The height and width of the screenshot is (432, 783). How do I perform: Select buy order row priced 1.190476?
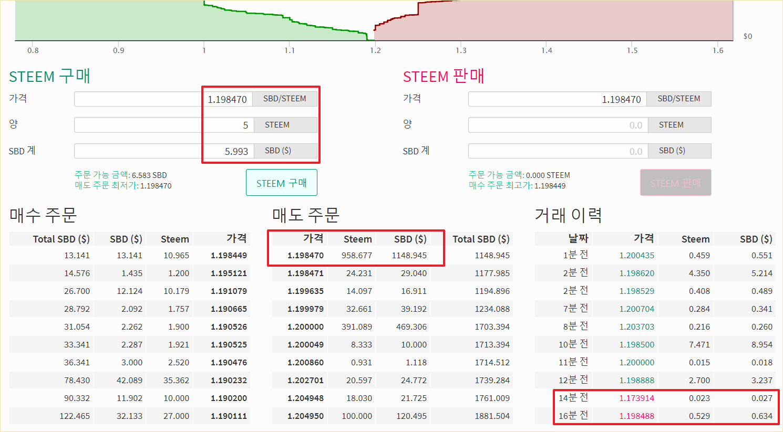point(129,363)
